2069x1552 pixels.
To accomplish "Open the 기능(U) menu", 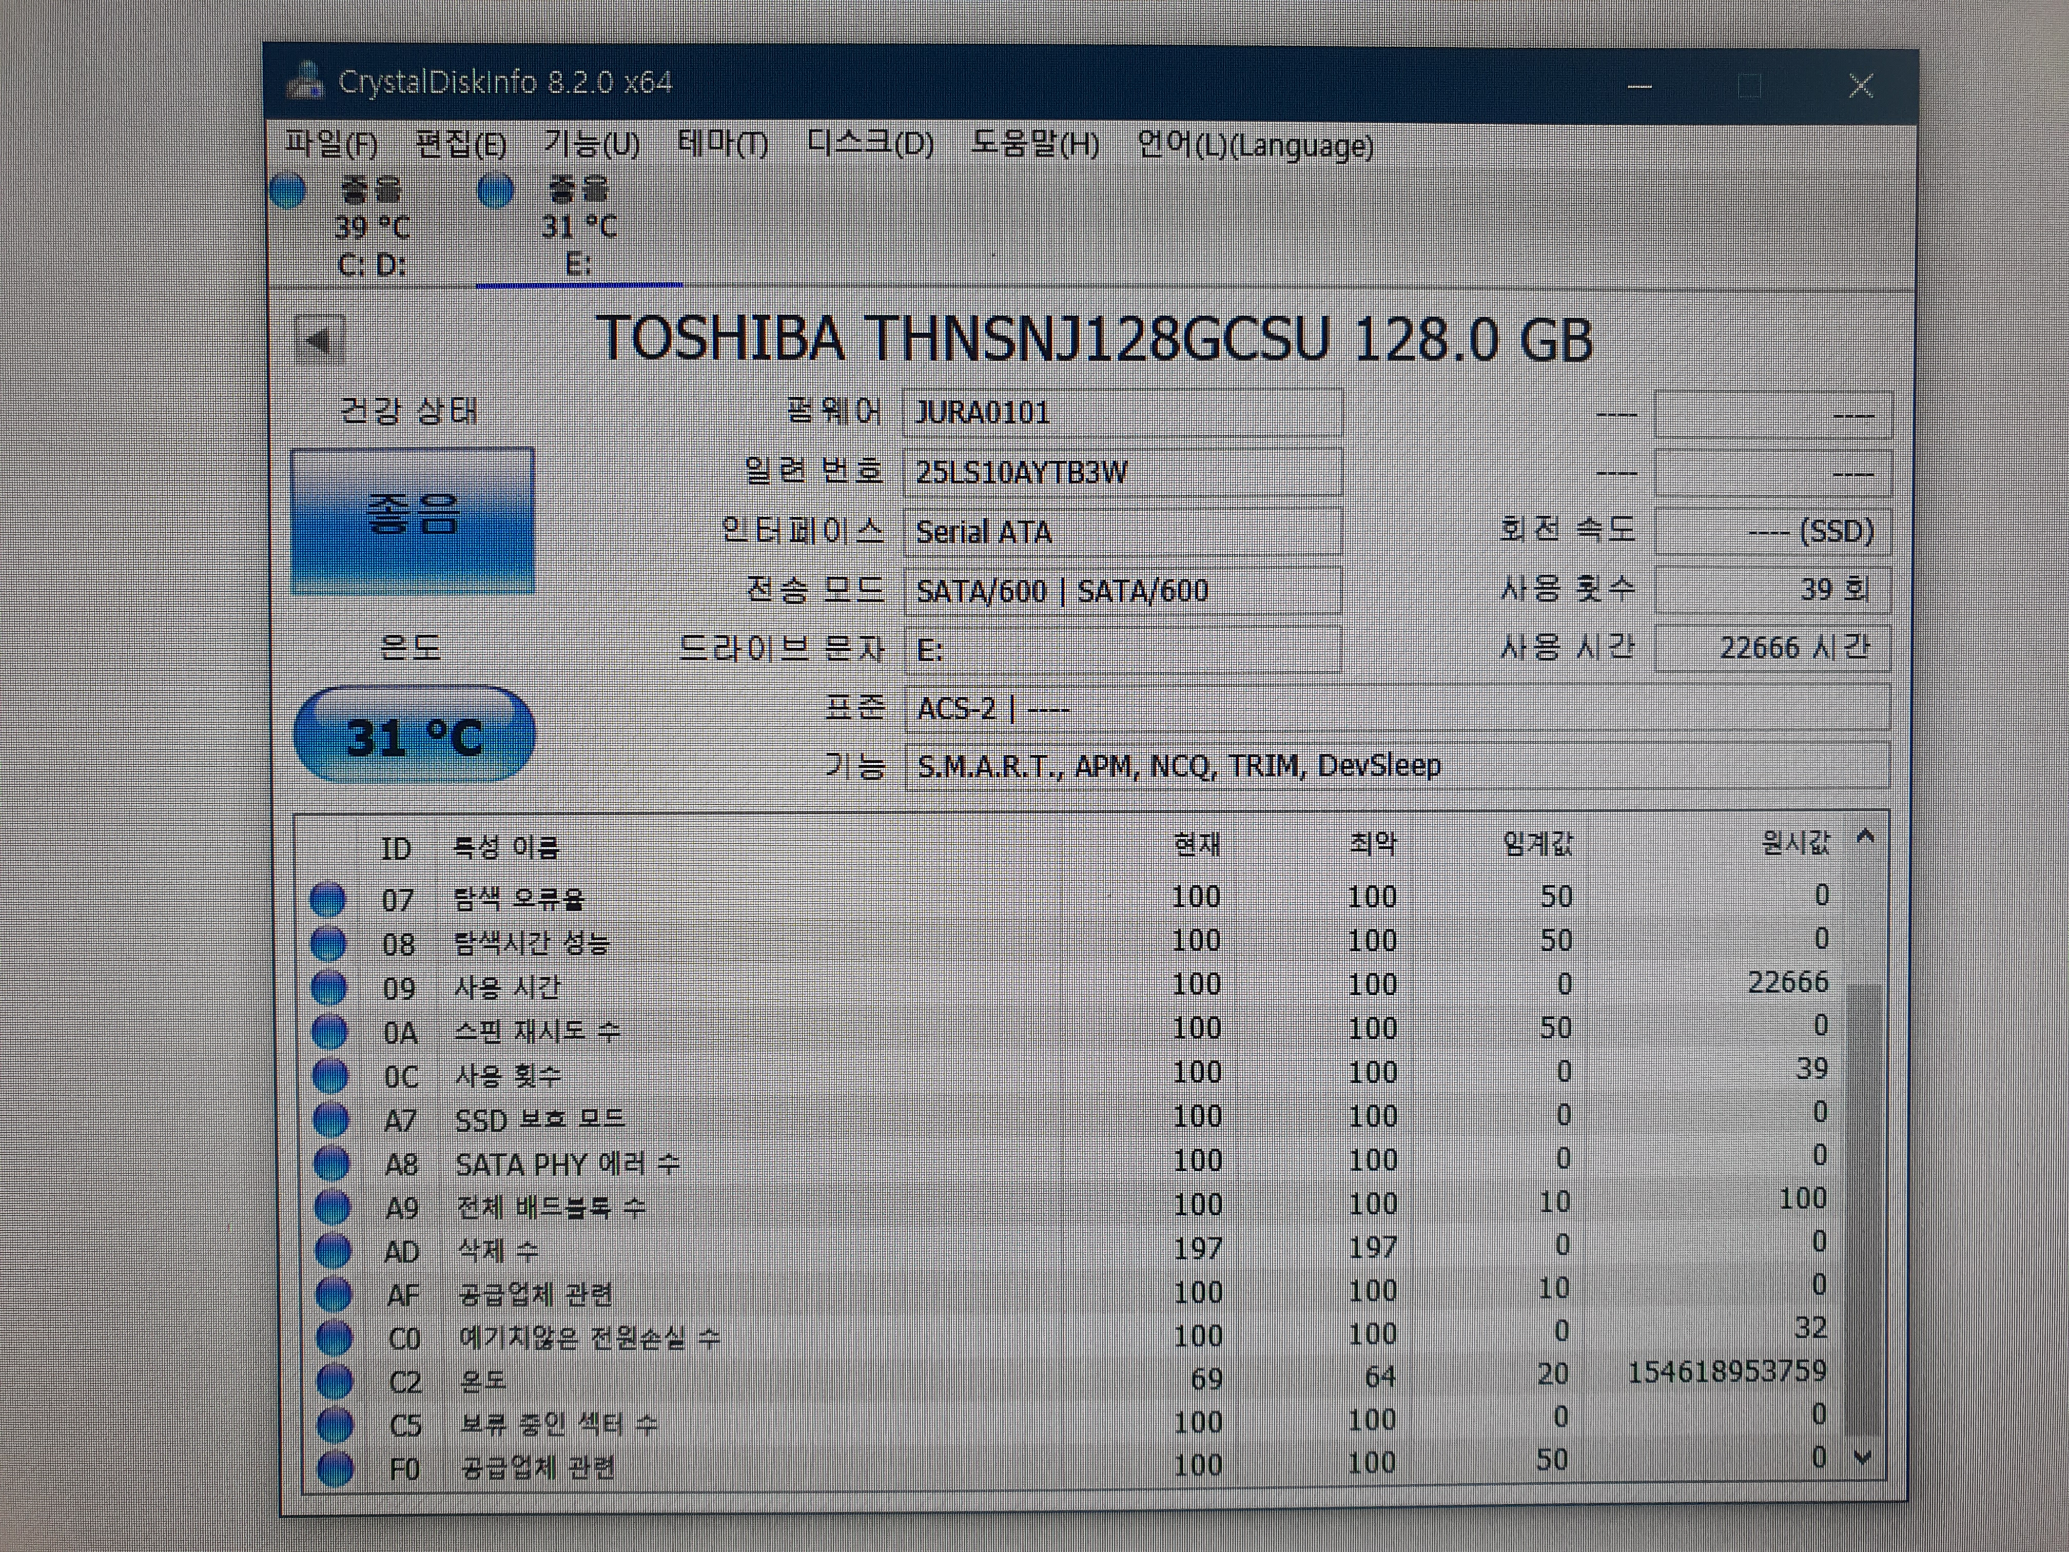I will click(x=591, y=144).
